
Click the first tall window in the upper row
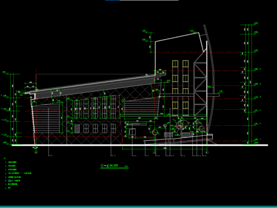(77, 109)
